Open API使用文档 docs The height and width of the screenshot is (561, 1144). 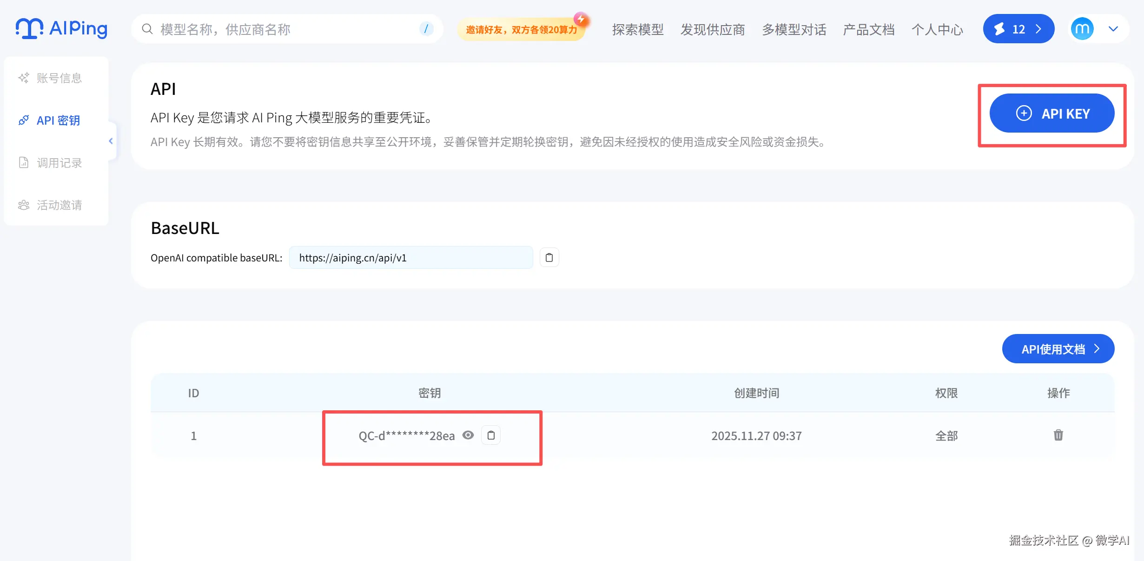click(1058, 349)
